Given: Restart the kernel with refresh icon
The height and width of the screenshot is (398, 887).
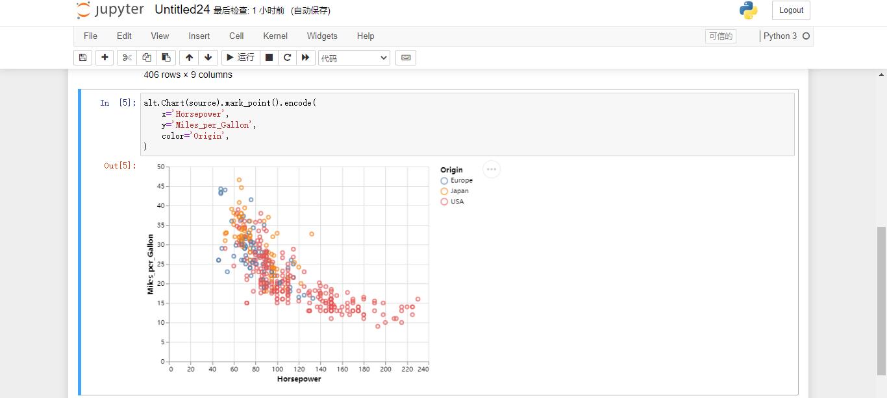Looking at the screenshot, I should (x=287, y=58).
